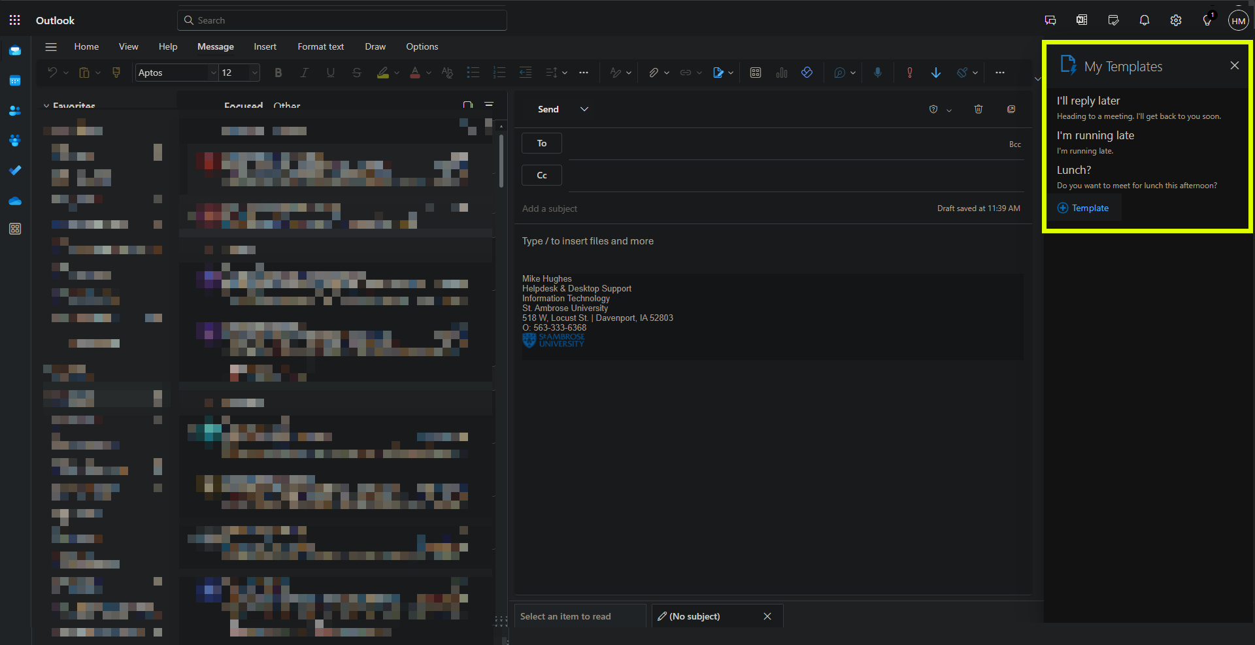Viewport: 1255px width, 645px height.
Task: Mark message as low importance
Action: point(936,73)
